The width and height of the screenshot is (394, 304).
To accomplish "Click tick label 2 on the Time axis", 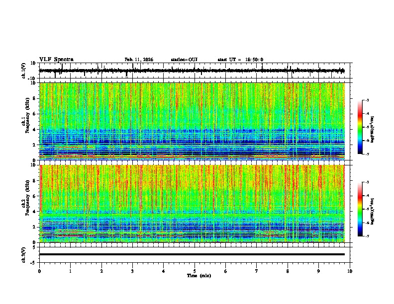I will (101, 271).
